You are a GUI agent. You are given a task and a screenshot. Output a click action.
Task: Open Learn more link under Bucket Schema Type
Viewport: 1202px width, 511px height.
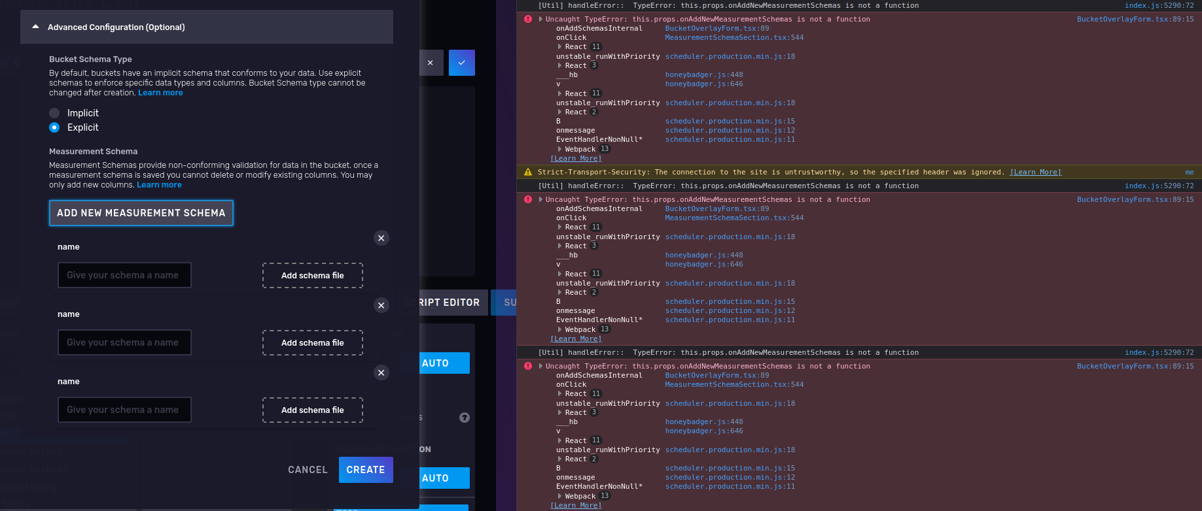[x=160, y=93]
